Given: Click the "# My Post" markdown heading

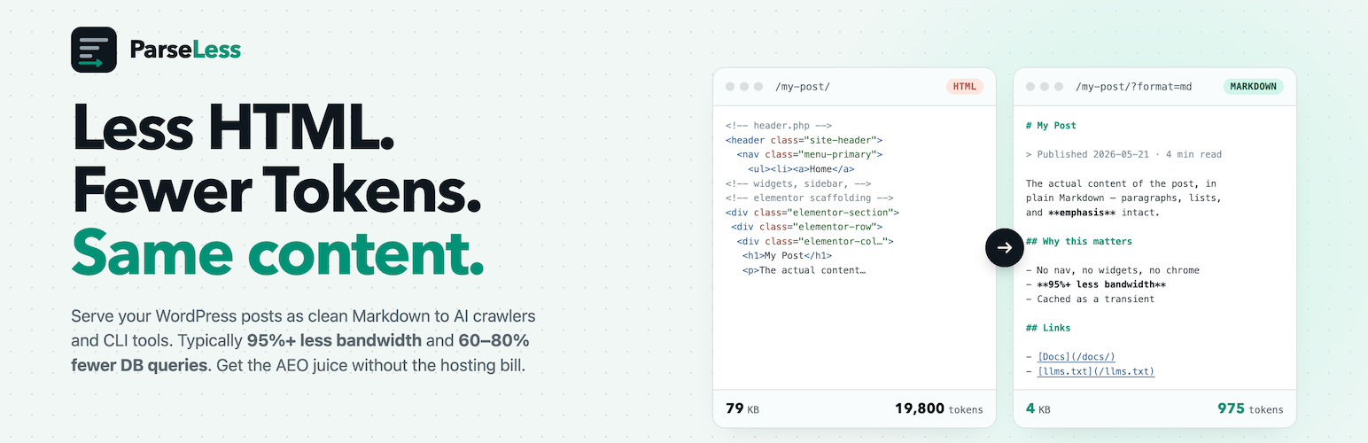Looking at the screenshot, I should click(1051, 126).
